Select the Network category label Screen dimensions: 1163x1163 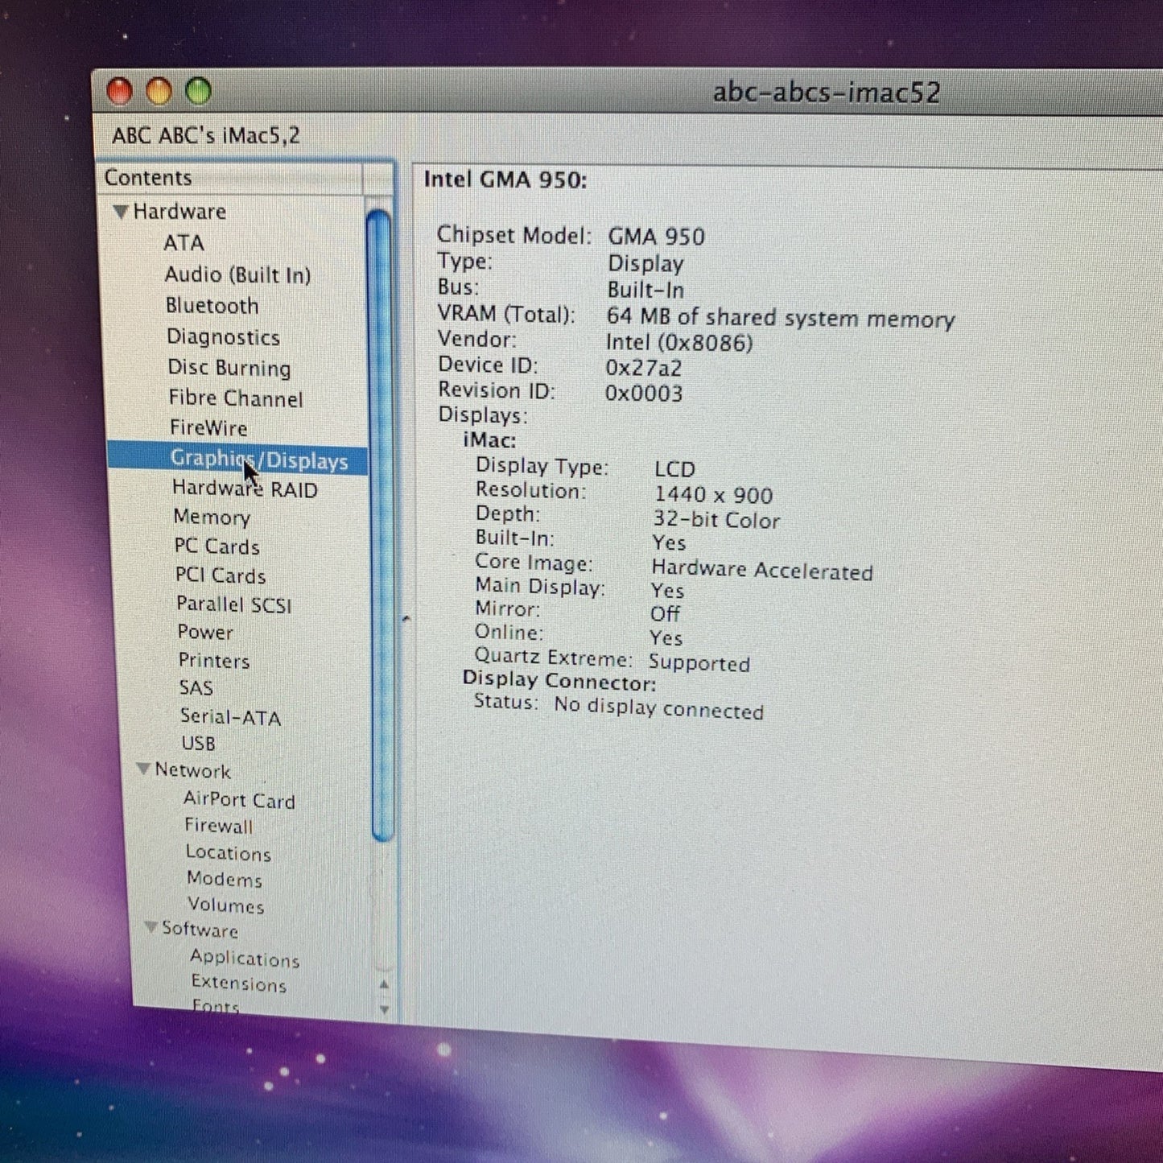click(x=192, y=770)
